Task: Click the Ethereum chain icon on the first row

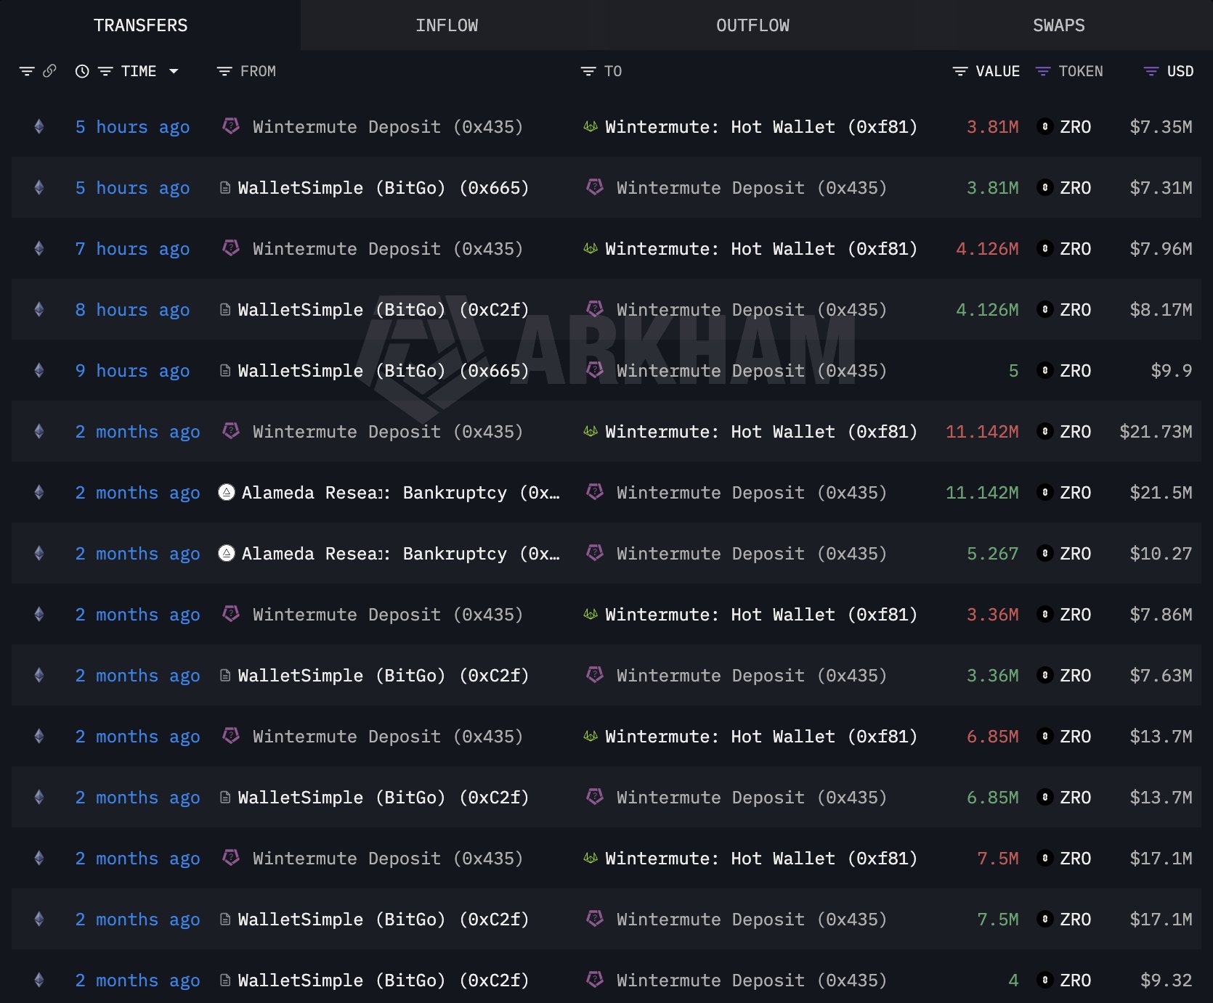Action: point(38,126)
